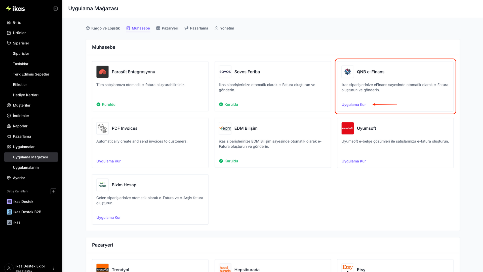Click Kuruldu status on EDM Bilişim
The width and height of the screenshot is (483, 272).
click(228, 161)
